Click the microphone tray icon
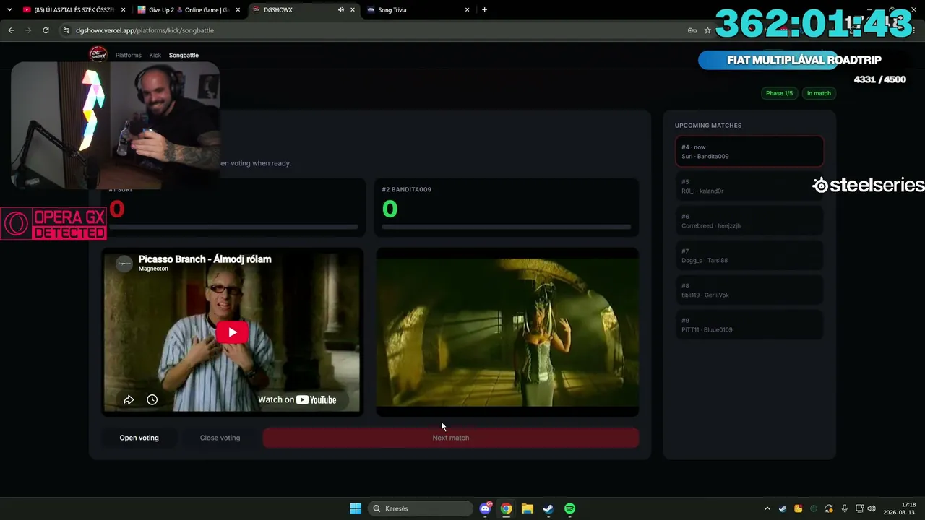 point(844,508)
